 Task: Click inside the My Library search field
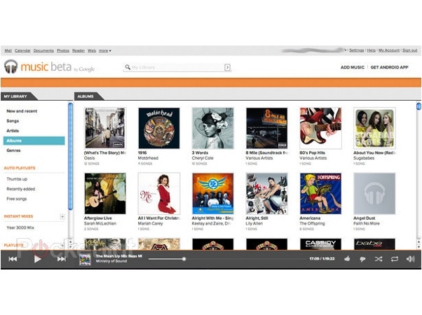(x=175, y=67)
